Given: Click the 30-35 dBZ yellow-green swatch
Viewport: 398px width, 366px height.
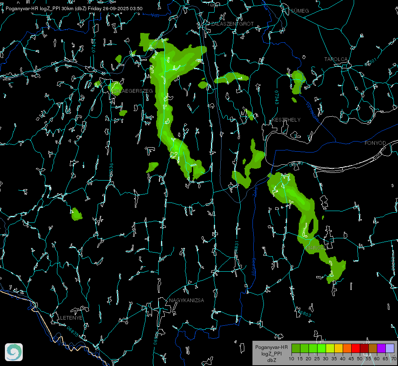Looking at the screenshot, I should coord(330,348).
